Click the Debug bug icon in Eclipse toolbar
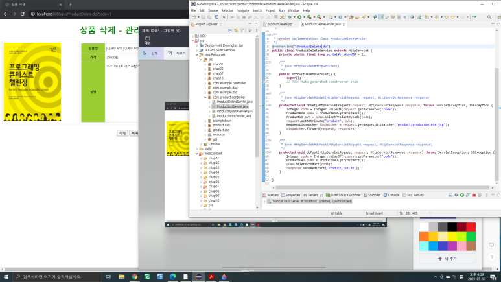 coord(290,17)
